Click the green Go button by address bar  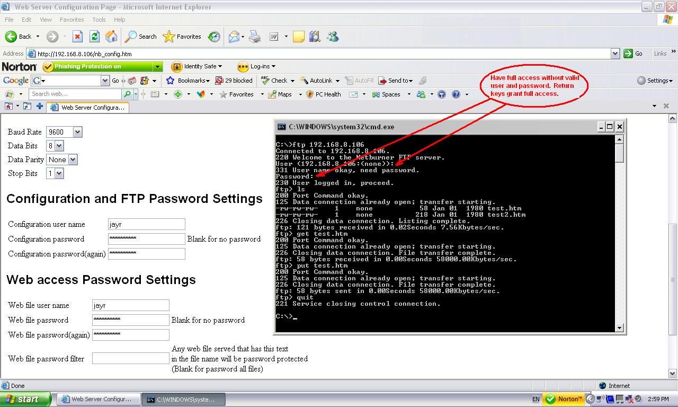point(634,54)
